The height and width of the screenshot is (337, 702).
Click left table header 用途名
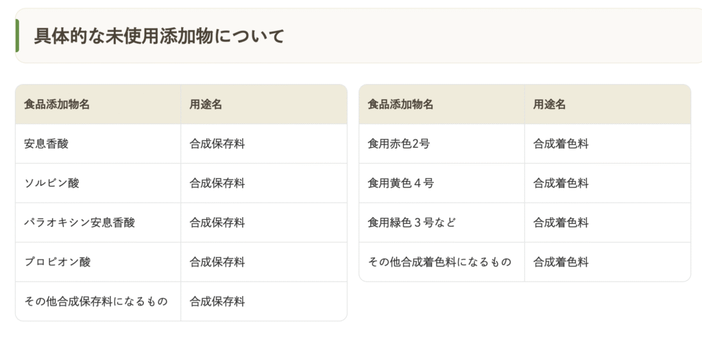tap(206, 105)
